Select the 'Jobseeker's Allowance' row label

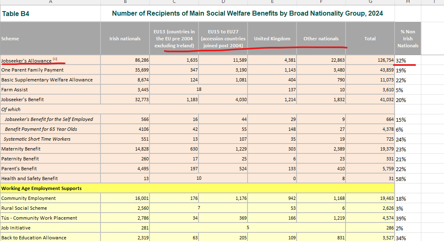point(50,60)
